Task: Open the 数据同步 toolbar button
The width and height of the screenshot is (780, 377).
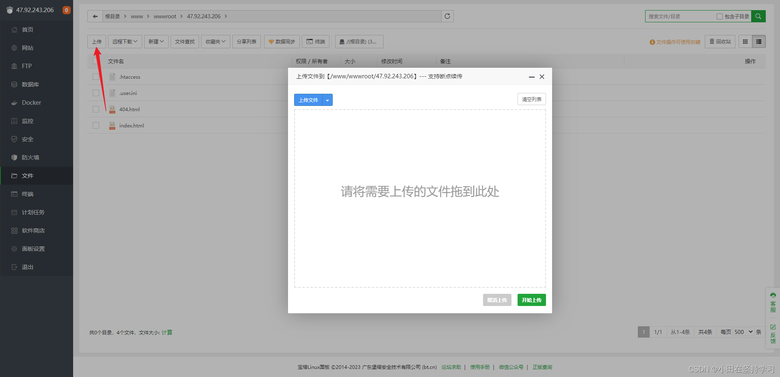Action: (282, 41)
